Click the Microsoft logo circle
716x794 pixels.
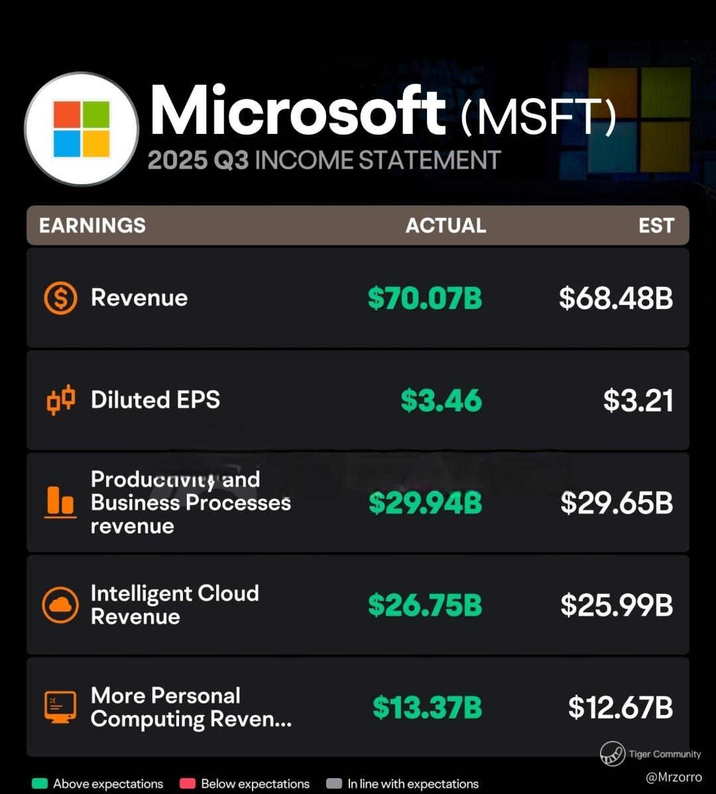point(82,129)
